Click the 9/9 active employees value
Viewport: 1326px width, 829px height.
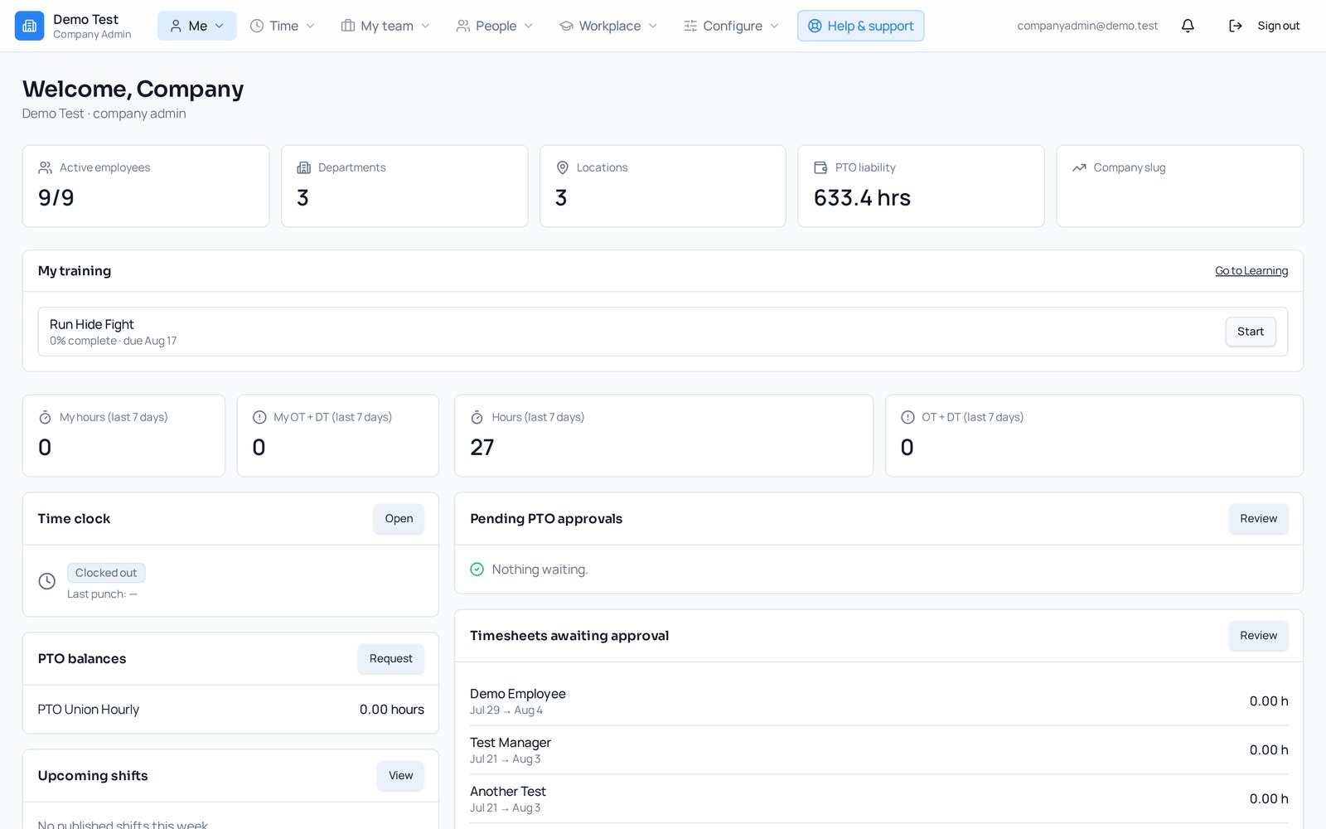pos(56,198)
